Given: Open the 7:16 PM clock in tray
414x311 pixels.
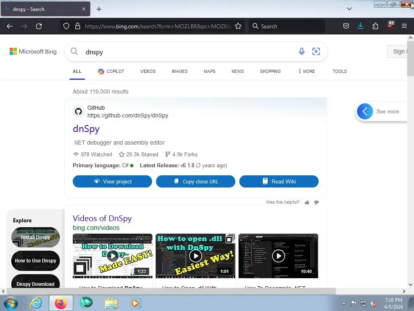Looking at the screenshot, I should click(x=393, y=303).
